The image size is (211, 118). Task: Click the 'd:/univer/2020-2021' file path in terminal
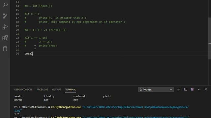point(102,109)
